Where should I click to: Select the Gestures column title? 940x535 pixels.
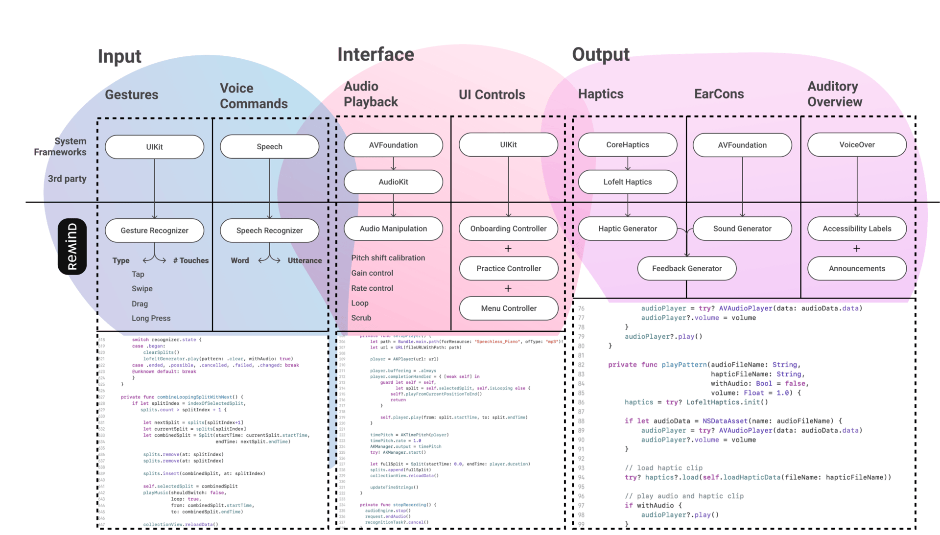tap(132, 94)
